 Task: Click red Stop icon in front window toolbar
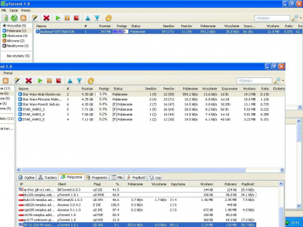(59, 81)
